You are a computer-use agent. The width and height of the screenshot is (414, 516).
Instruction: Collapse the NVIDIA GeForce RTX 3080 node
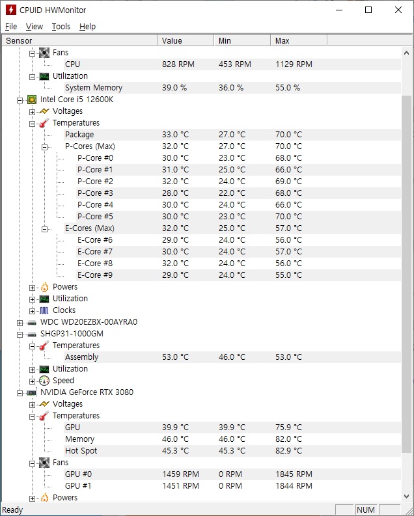coord(20,393)
